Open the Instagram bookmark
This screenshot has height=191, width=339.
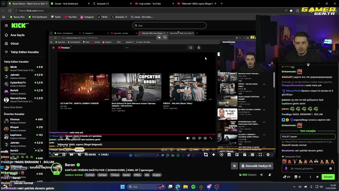[87, 17]
